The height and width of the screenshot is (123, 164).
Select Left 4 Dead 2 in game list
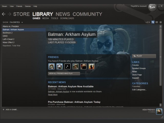tap(24, 39)
